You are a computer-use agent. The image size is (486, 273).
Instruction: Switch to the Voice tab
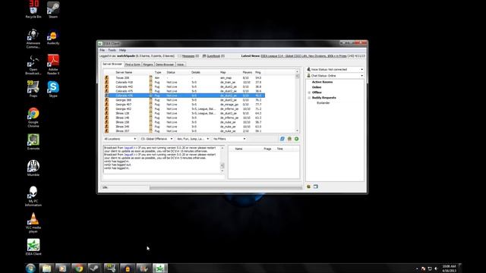coord(181,64)
